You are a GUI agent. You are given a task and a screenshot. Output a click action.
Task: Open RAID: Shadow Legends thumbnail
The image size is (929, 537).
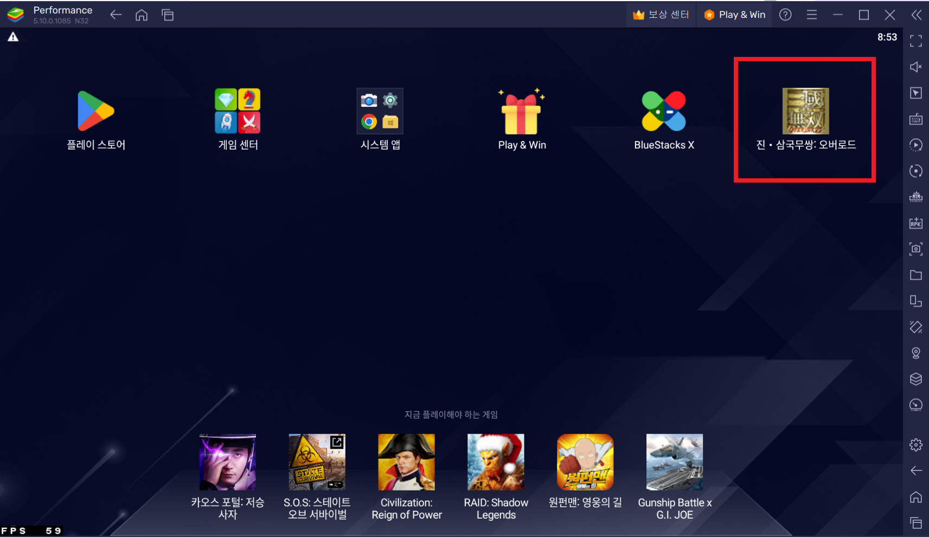pyautogui.click(x=496, y=462)
